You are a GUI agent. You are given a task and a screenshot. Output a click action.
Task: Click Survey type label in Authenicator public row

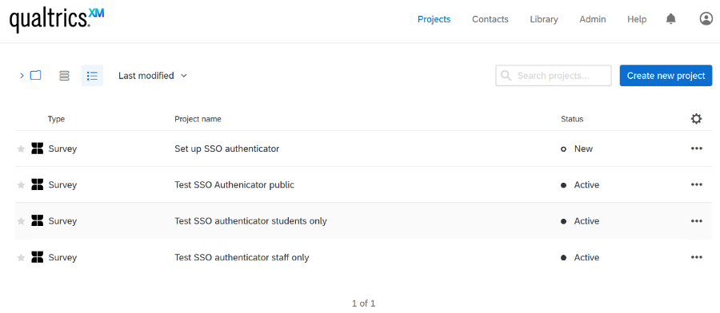(x=62, y=184)
